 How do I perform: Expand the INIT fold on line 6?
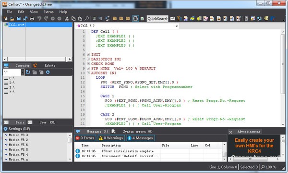[x=88, y=54]
